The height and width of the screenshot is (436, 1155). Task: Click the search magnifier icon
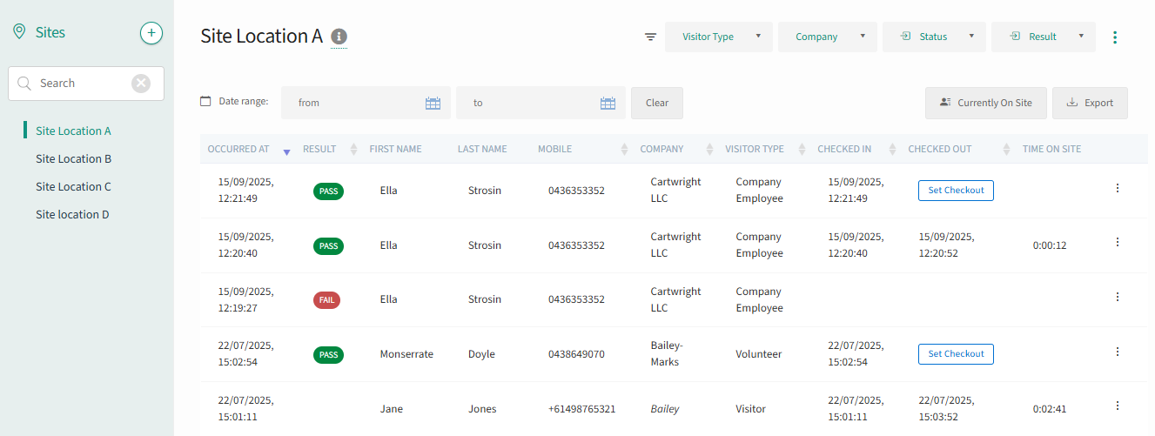click(x=24, y=84)
